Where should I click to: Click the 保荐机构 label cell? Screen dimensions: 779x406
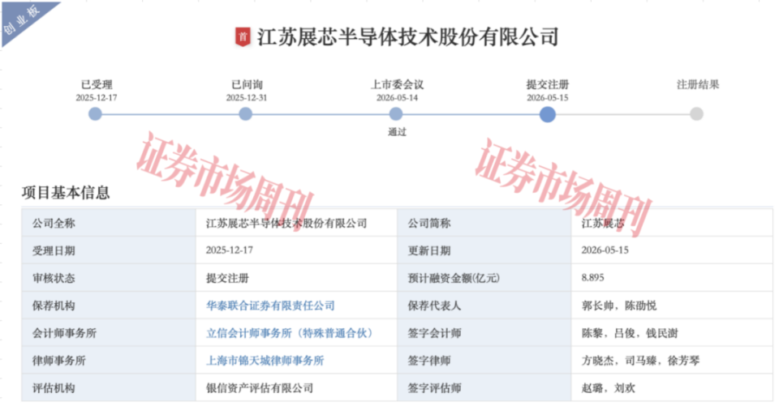[x=109, y=306]
